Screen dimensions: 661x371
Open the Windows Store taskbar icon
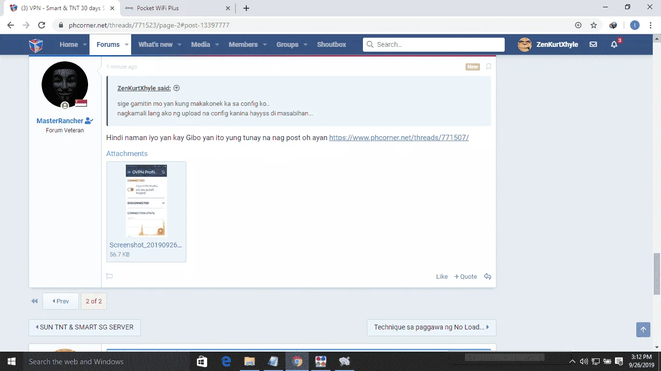pyautogui.click(x=202, y=361)
